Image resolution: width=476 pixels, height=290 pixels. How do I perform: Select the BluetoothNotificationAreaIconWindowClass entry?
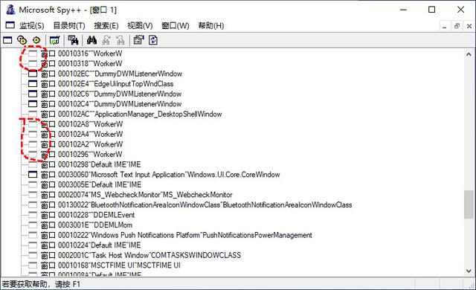pyautogui.click(x=205, y=204)
